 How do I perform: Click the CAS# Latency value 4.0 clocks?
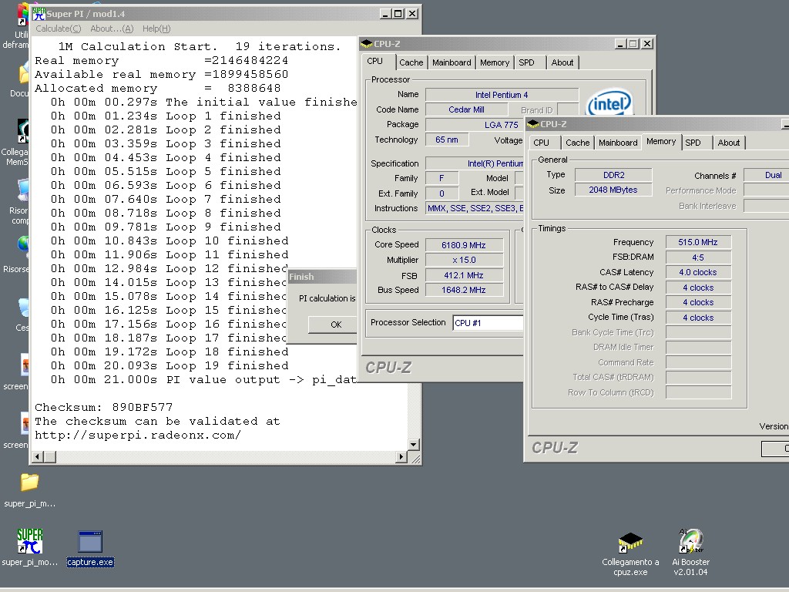tap(698, 272)
